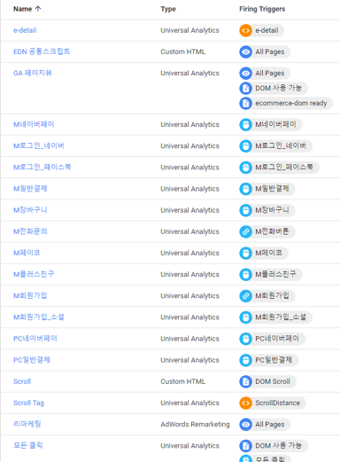Open the M페이코 tag link

27,253
